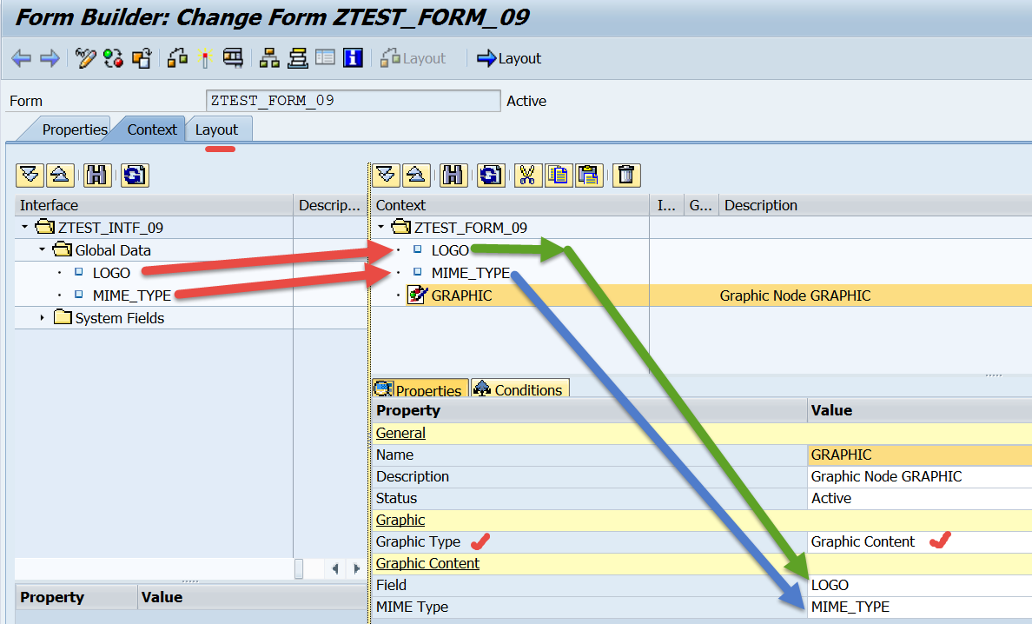Click the Copy icon in context toolbar
This screenshot has width=1032, height=624.
[x=560, y=175]
